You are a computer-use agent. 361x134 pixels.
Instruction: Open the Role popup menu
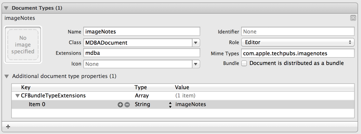pyautogui.click(x=297, y=42)
